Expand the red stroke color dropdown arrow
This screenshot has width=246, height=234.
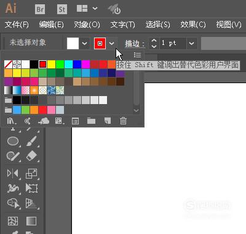(x=112, y=43)
